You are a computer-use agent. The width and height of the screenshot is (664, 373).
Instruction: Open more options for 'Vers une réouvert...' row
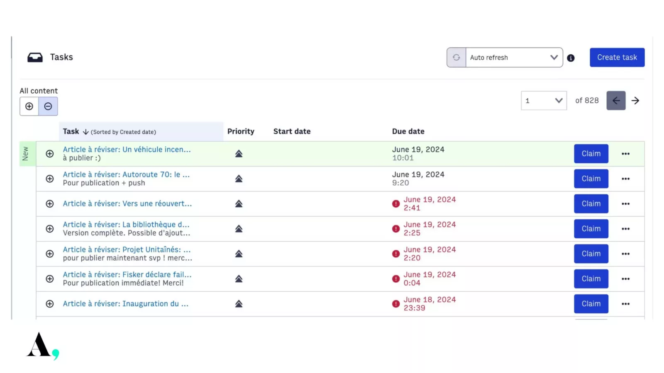pos(625,204)
